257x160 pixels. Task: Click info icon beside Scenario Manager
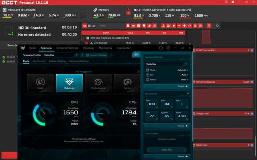pyautogui.click(x=111, y=55)
